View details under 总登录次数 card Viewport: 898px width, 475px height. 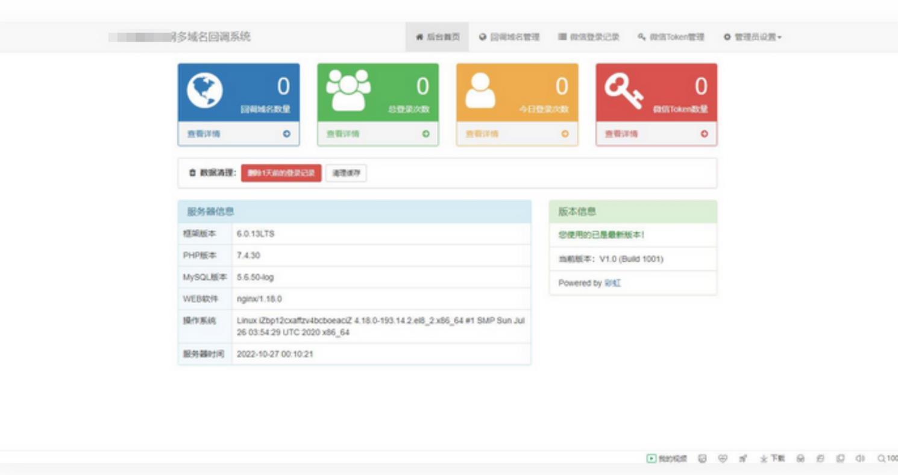pyautogui.click(x=378, y=134)
